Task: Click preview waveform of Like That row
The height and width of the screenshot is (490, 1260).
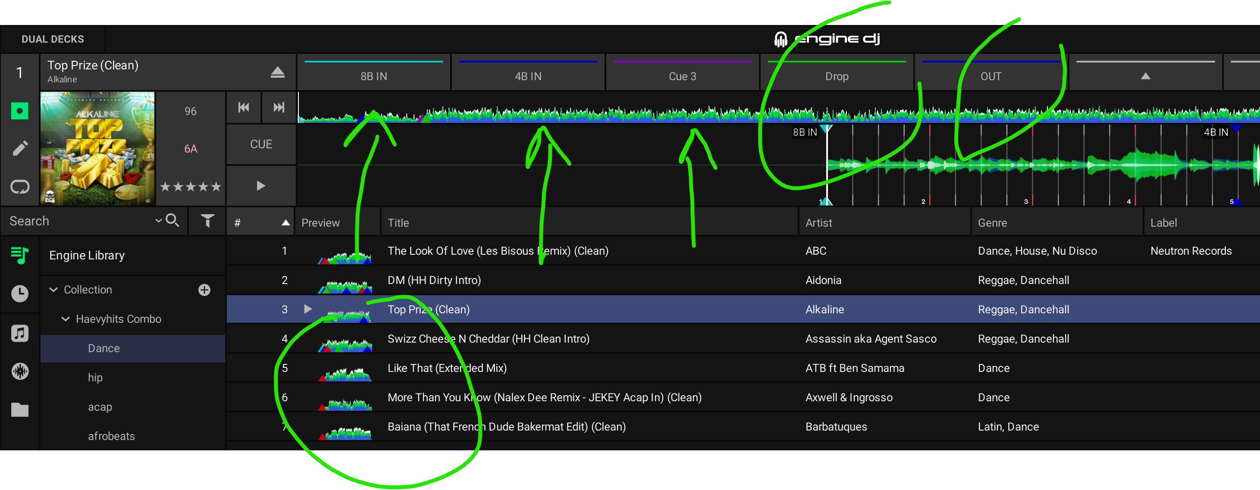Action: pyautogui.click(x=345, y=375)
